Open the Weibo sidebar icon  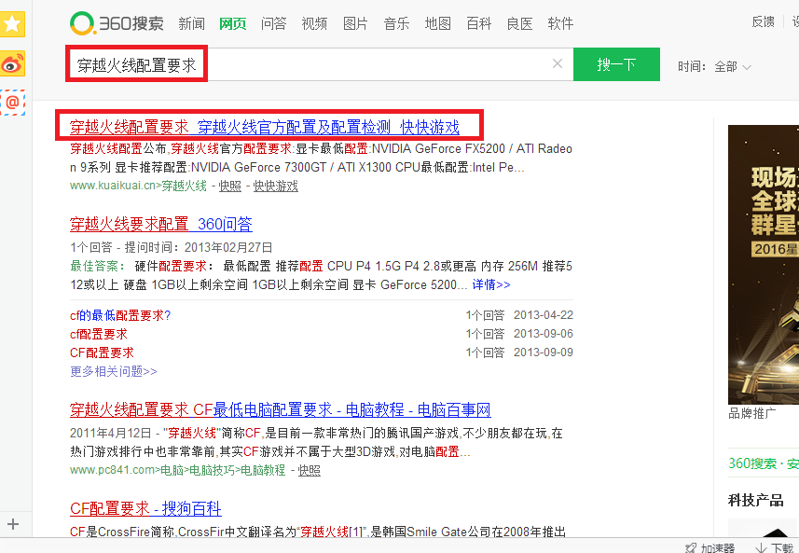[12, 63]
